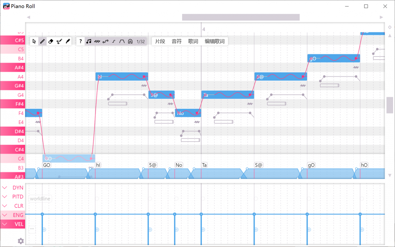Expand the CLR parameter chevron

tap(5, 206)
